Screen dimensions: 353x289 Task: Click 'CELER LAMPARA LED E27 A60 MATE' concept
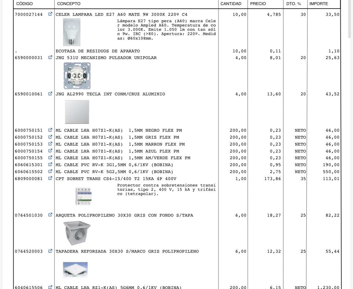point(121,14)
